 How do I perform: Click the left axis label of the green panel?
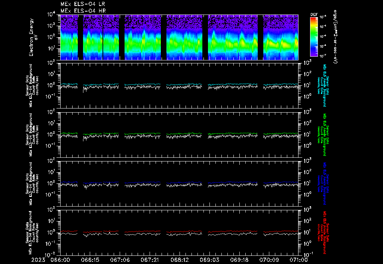[x=32, y=135]
